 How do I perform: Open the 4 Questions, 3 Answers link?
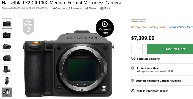pyautogui.click(x=67, y=8)
